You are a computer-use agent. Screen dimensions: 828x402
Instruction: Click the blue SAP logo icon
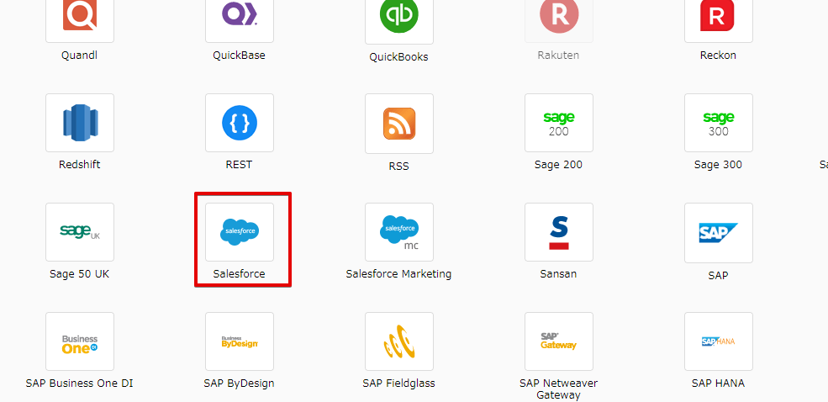click(719, 232)
